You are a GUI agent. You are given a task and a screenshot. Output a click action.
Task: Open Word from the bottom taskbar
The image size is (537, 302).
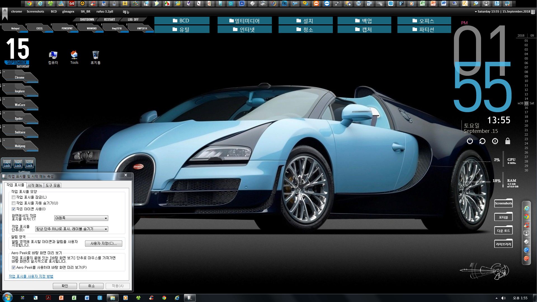point(87,298)
